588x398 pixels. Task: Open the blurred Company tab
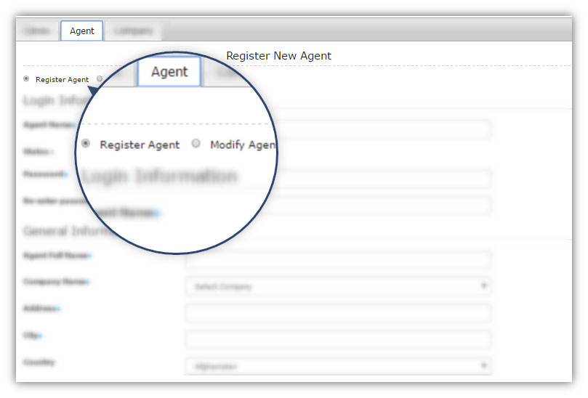tap(133, 31)
